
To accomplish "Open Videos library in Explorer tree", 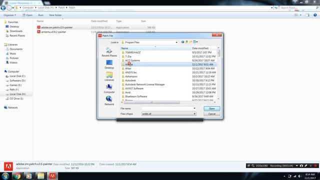I will coord(13,62).
